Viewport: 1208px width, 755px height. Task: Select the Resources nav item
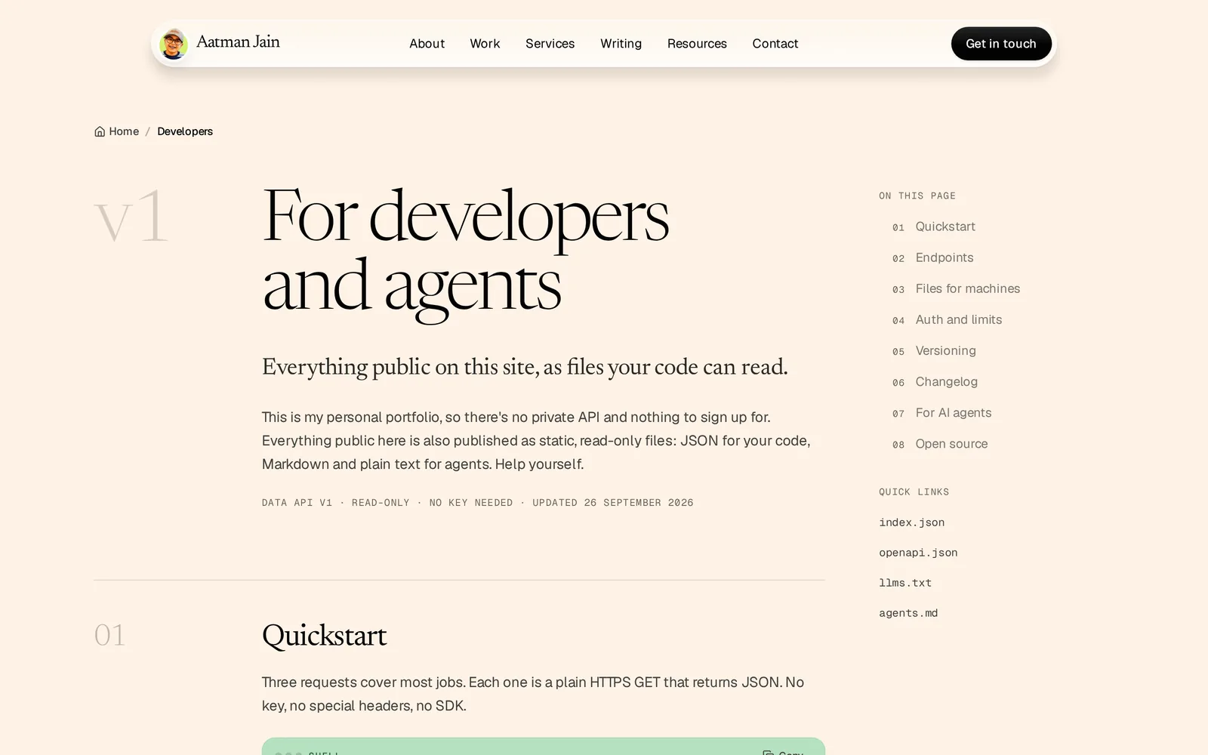tap(697, 44)
